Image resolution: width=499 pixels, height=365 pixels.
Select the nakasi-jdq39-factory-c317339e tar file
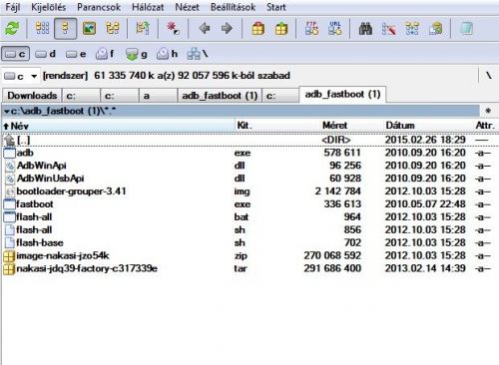(x=249, y=268)
